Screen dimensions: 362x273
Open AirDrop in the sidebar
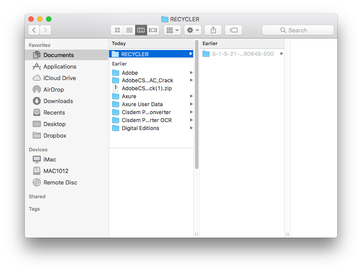53,89
